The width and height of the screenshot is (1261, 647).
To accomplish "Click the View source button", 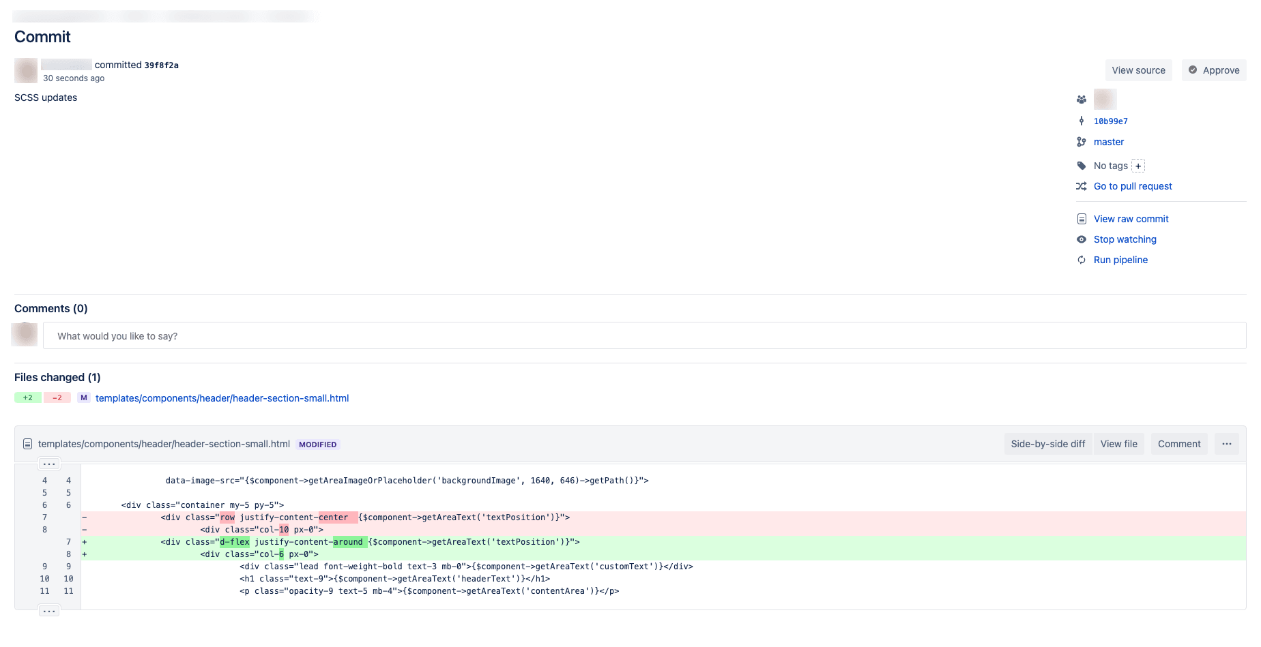I will tap(1138, 70).
